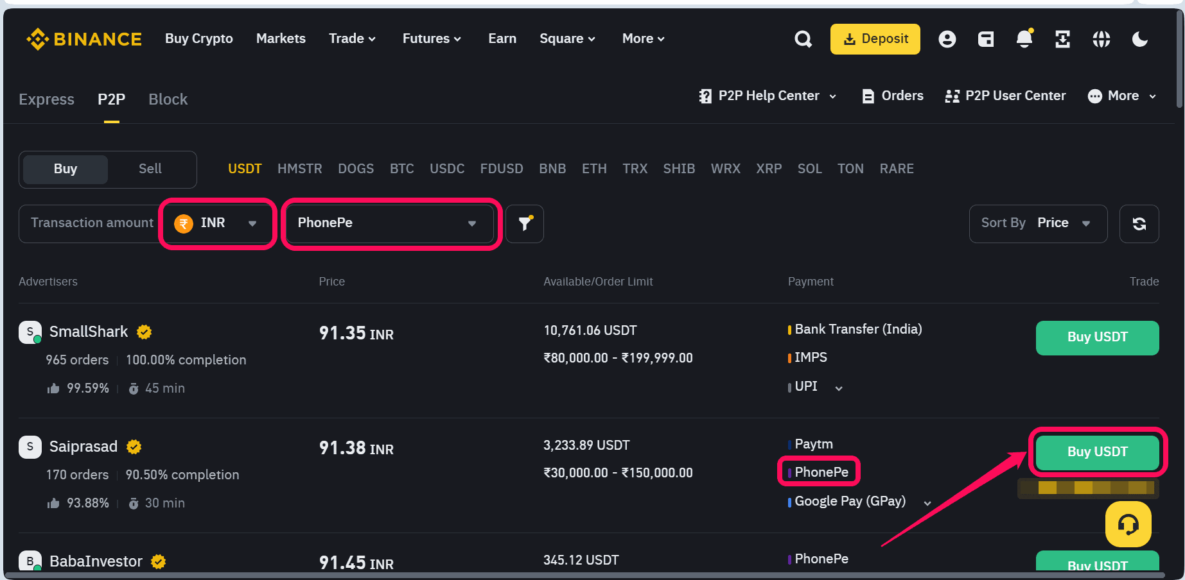This screenshot has height=580, width=1185.
Task: Open the INR currency dropdown
Action: [218, 223]
